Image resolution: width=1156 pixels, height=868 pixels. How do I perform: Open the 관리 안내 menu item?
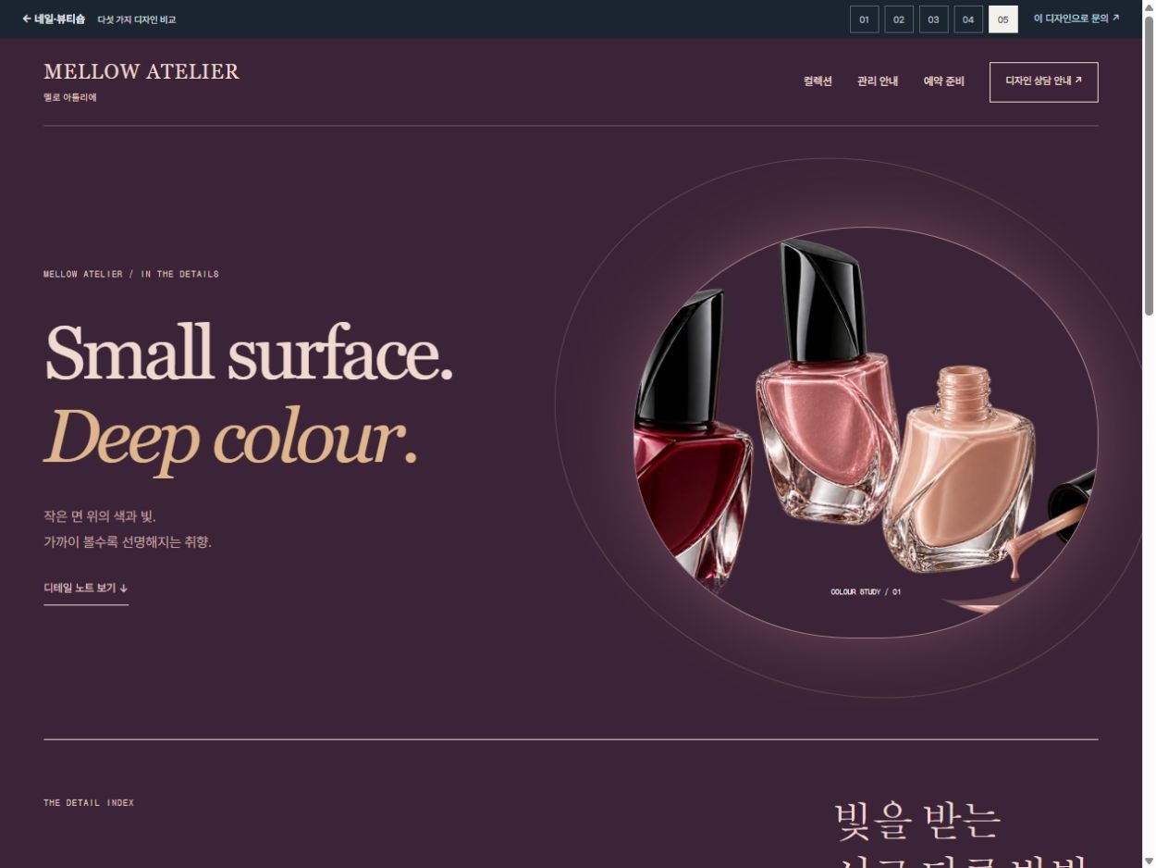pyautogui.click(x=878, y=81)
